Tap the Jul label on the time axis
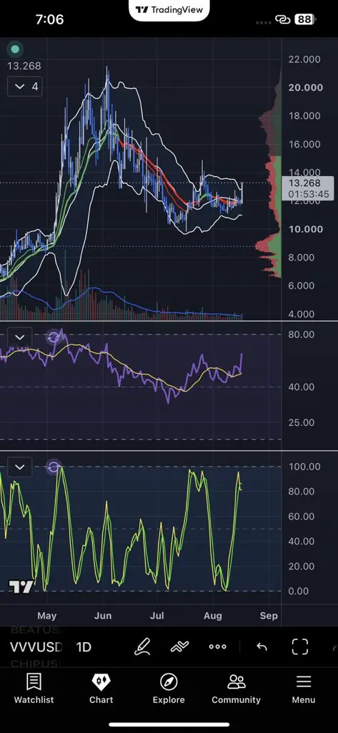Image resolution: width=338 pixels, height=733 pixels. (157, 616)
